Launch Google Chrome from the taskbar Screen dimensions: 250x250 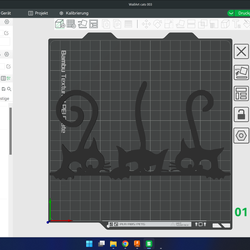click(125, 244)
